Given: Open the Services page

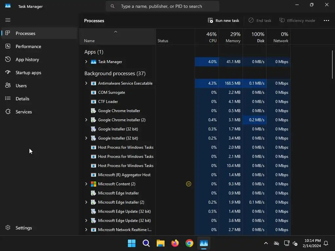Looking at the screenshot, I should (40, 112).
